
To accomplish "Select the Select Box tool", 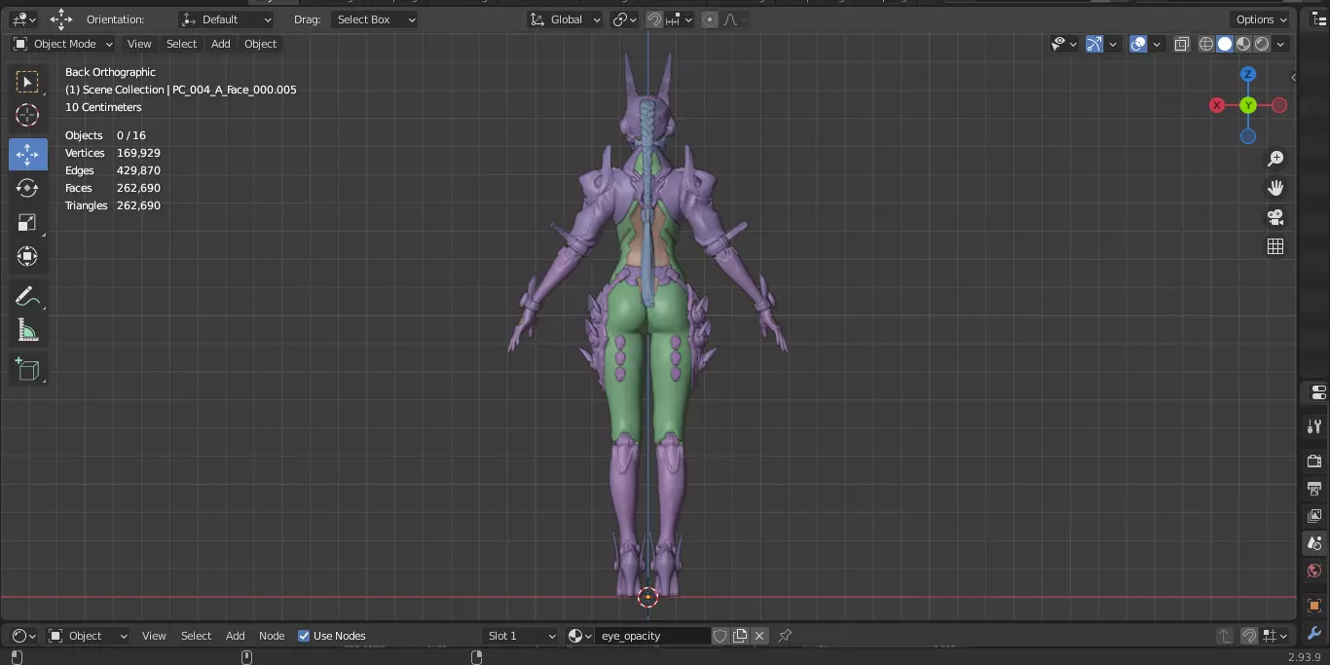I will pyautogui.click(x=27, y=83).
